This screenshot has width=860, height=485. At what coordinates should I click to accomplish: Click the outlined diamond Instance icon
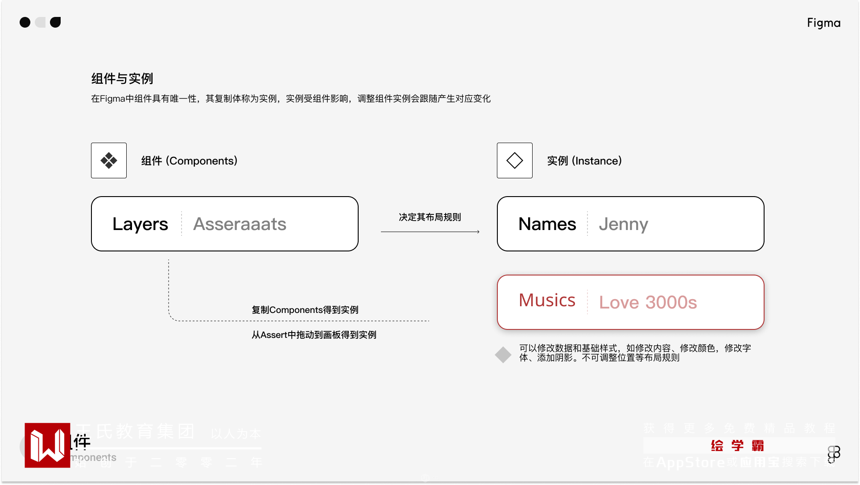point(514,160)
